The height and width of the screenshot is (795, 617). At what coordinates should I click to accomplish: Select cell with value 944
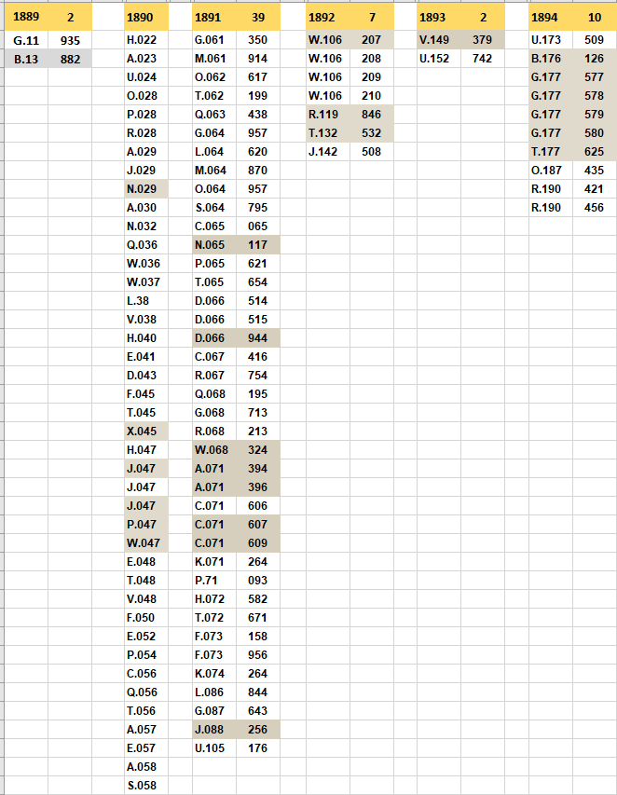(258, 338)
